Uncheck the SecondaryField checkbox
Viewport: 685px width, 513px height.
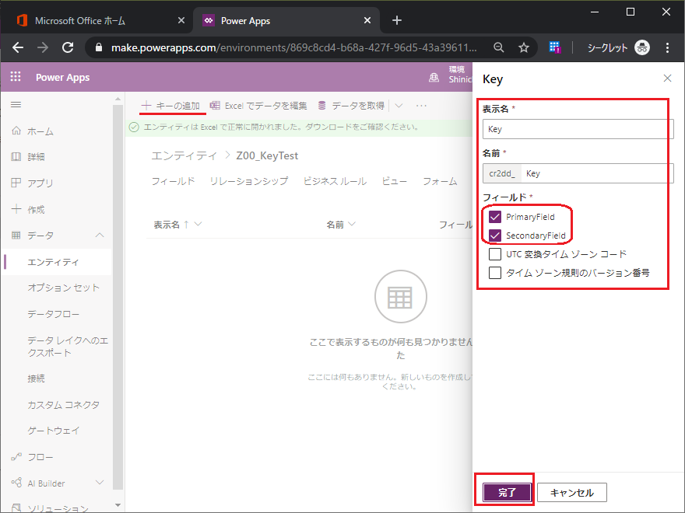(495, 236)
